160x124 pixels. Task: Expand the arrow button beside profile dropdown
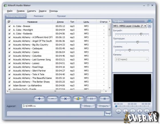click(149, 26)
